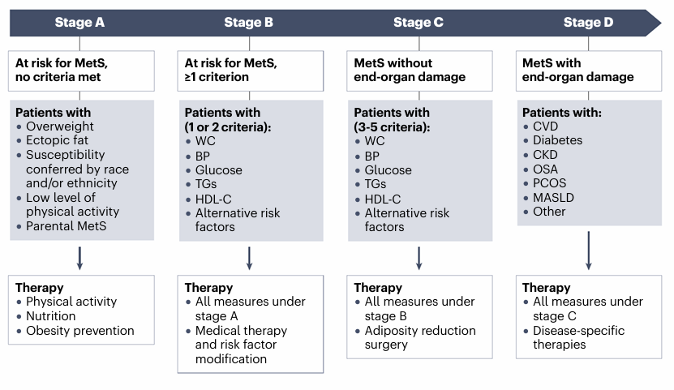Select the Stage D header label

point(588,23)
